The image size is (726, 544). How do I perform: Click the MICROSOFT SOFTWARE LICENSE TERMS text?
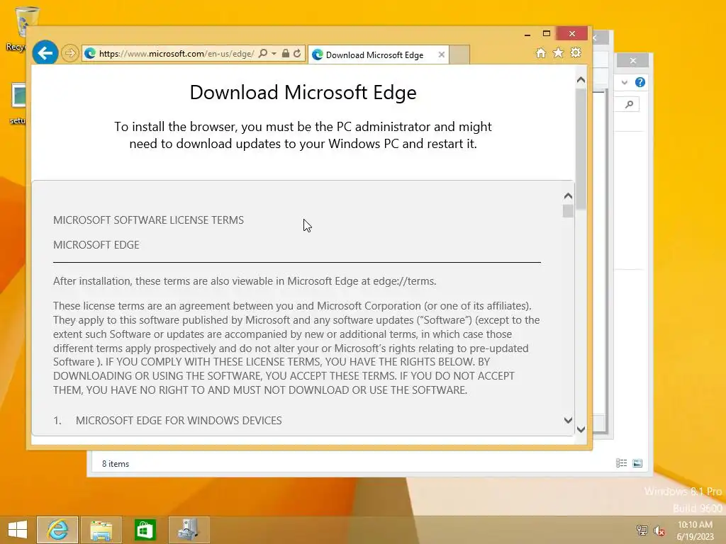[x=148, y=220]
